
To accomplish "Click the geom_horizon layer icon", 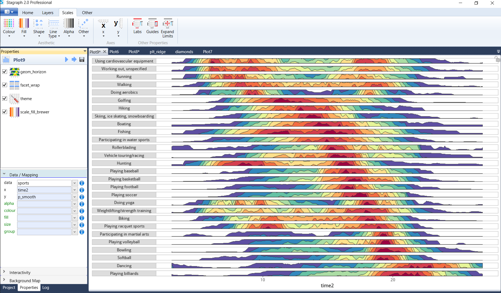I will pyautogui.click(x=14, y=72).
